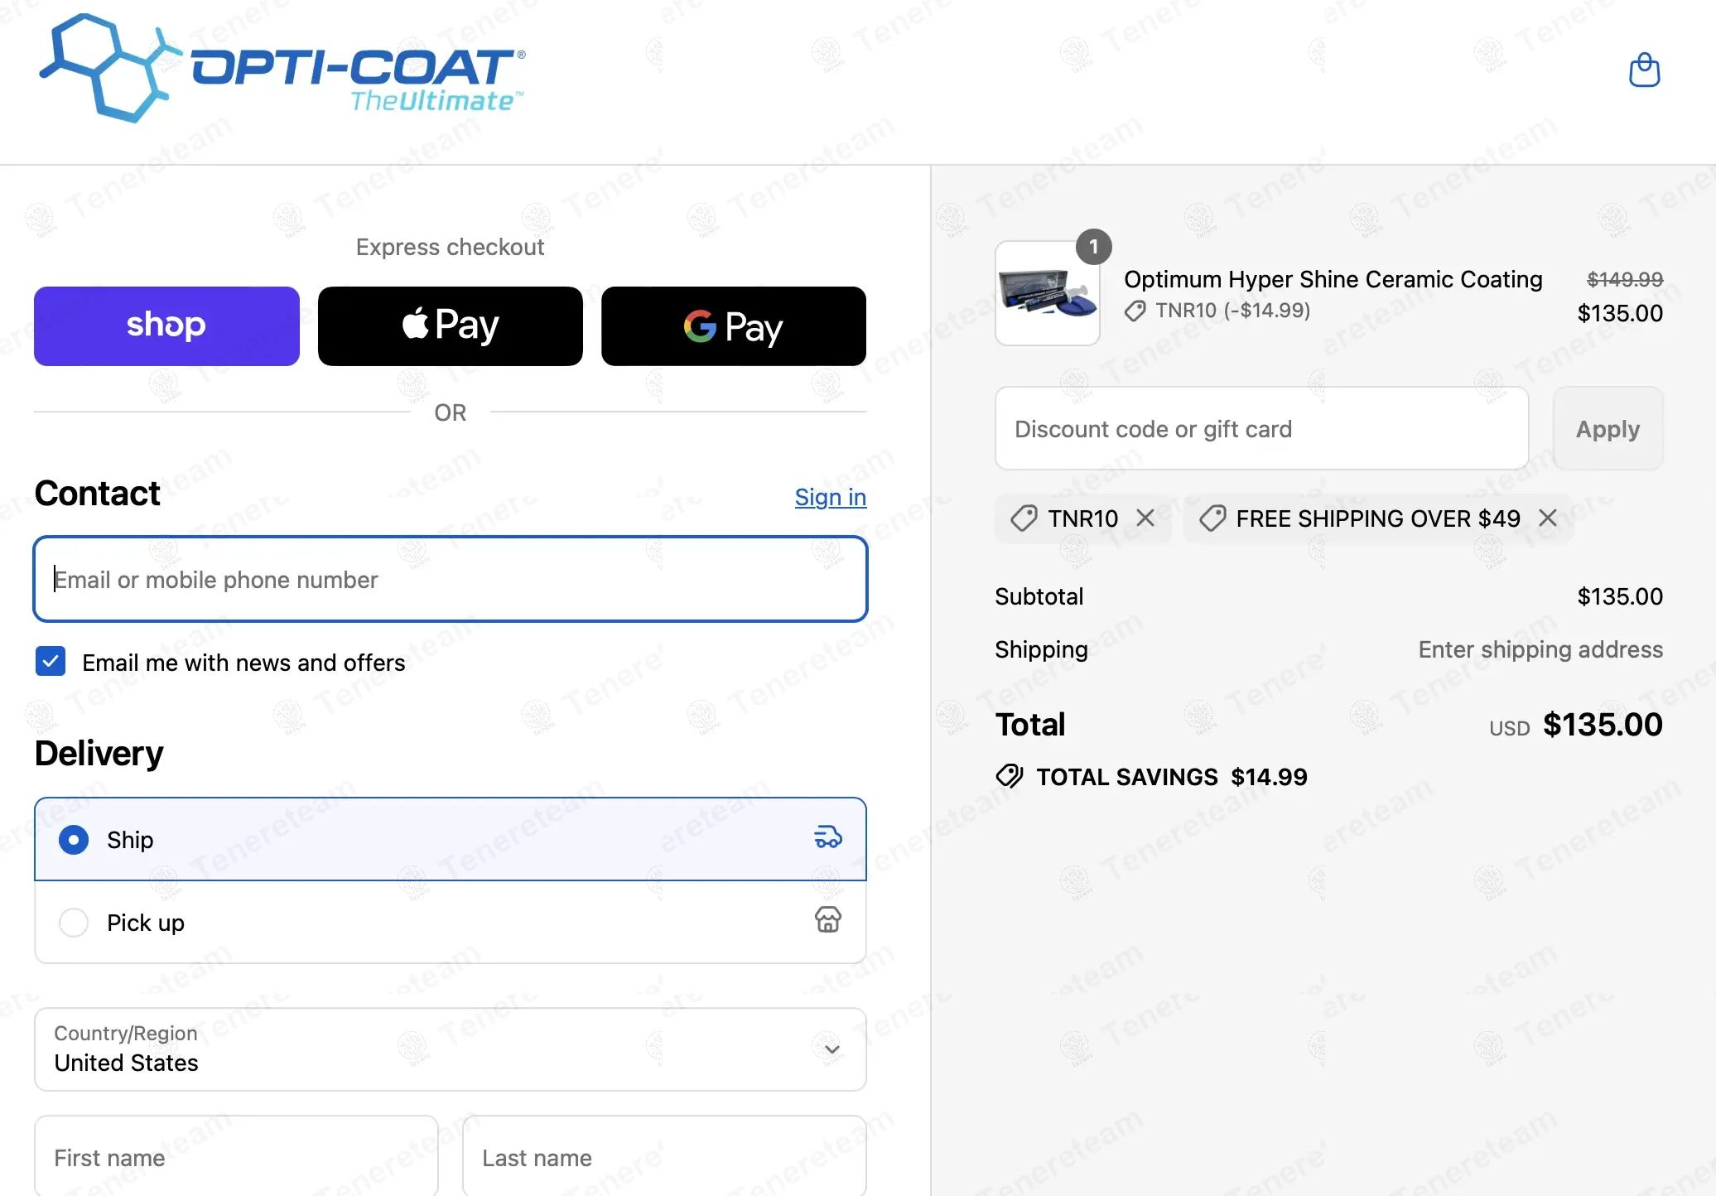The width and height of the screenshot is (1716, 1196).
Task: Click the Last name field
Action: tap(664, 1156)
